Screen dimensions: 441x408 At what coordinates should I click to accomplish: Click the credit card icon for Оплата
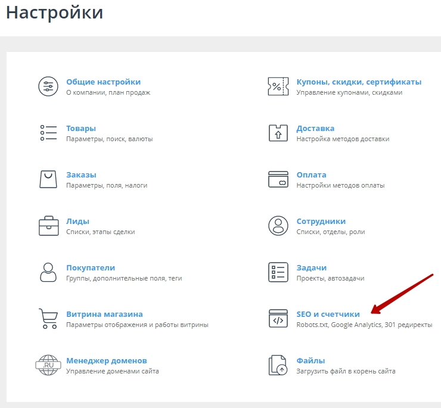278,179
